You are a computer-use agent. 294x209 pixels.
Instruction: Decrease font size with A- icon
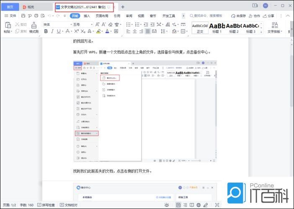tap(104, 24)
